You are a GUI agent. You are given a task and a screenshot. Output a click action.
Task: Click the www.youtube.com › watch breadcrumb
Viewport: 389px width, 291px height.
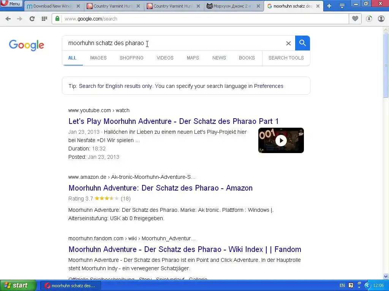coord(99,110)
